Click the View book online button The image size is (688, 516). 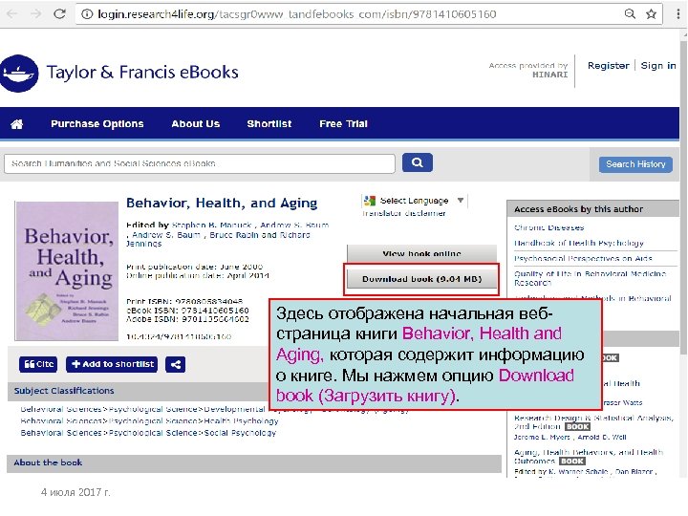point(421,253)
